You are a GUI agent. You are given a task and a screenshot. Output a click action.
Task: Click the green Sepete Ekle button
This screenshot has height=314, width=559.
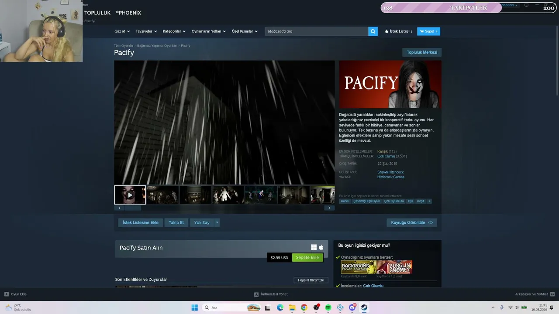(x=307, y=257)
